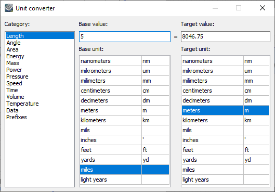
Task: Set base unit to feet
Action: click(125, 150)
